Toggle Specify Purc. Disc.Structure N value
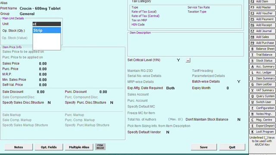 pos(112,102)
